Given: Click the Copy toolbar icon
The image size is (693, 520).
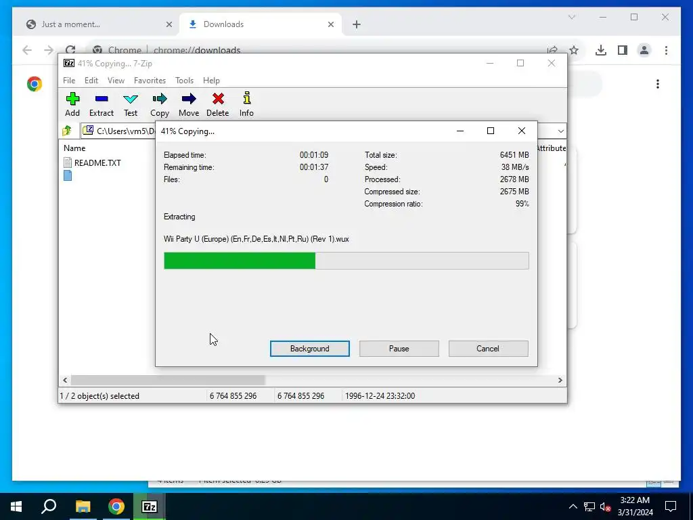Looking at the screenshot, I should coord(160,104).
